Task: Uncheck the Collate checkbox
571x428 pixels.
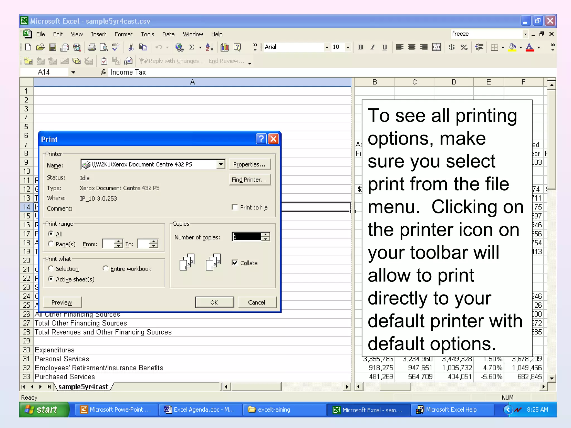Action: [x=235, y=263]
